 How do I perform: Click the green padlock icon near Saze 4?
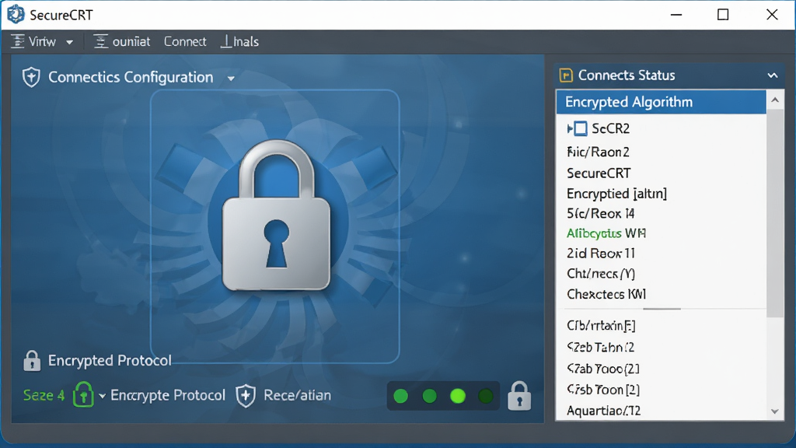[83, 394]
